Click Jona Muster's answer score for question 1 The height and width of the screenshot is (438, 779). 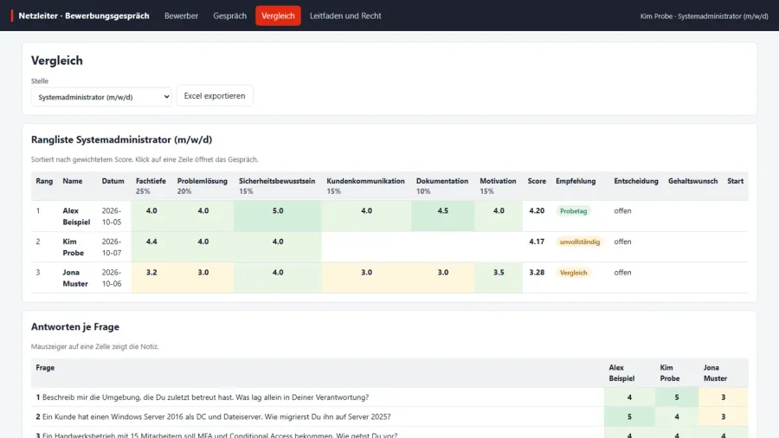pyautogui.click(x=724, y=397)
